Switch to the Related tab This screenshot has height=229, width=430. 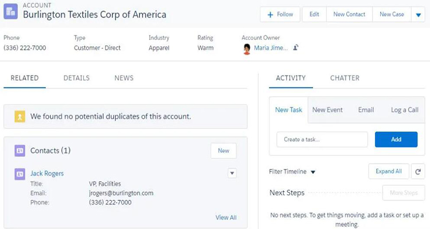pos(25,78)
